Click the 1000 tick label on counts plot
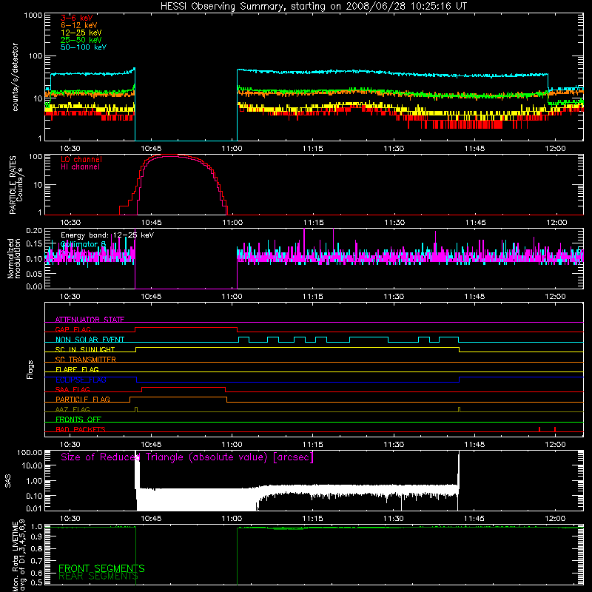This screenshot has height=592, width=592. [33, 16]
